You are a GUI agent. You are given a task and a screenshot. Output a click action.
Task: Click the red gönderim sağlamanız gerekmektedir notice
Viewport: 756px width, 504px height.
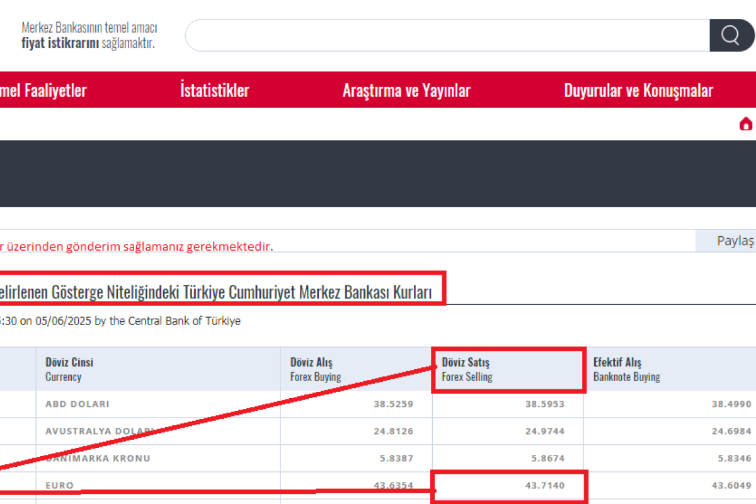pos(137,246)
